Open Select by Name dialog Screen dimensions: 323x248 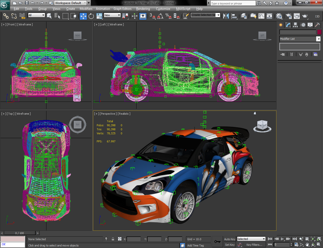point(57,16)
